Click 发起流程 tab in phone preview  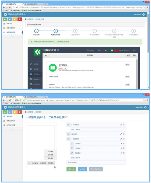(x=43, y=163)
